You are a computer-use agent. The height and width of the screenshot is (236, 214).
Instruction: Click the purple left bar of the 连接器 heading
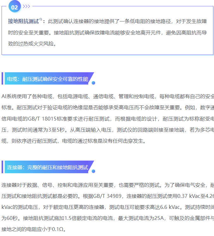[3, 167]
